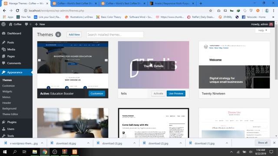
Task: Click Show all downloads
Action: [x=262, y=143]
